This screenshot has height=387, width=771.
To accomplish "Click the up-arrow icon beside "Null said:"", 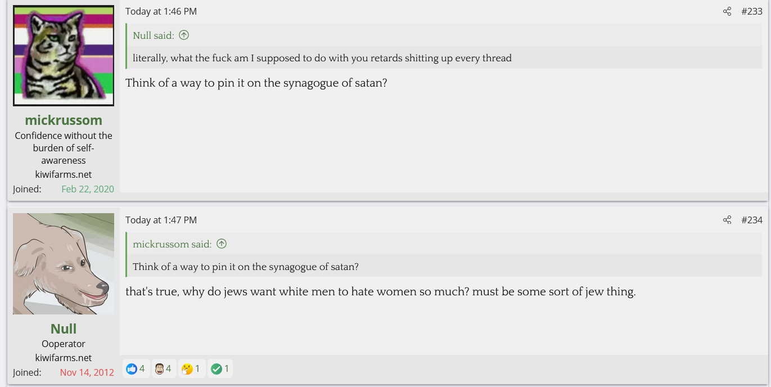I will 184,35.
